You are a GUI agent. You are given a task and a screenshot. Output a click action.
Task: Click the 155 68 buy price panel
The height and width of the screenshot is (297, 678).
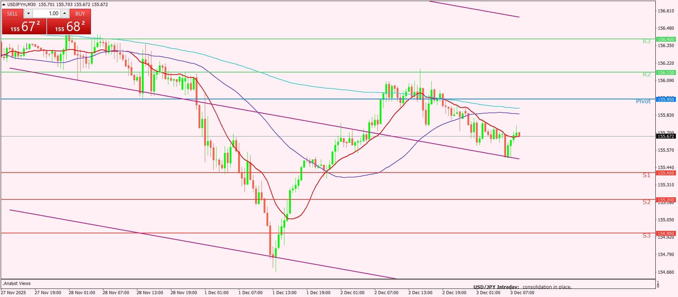coord(69,26)
